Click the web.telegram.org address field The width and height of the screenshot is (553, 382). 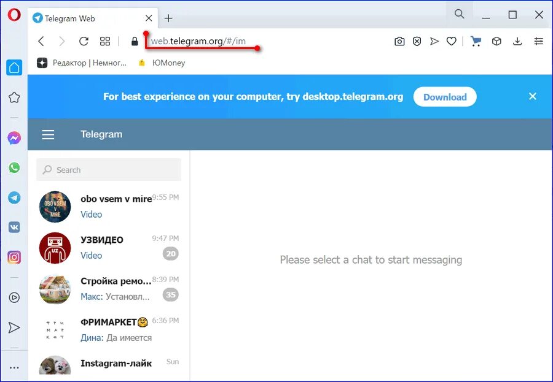click(x=198, y=41)
